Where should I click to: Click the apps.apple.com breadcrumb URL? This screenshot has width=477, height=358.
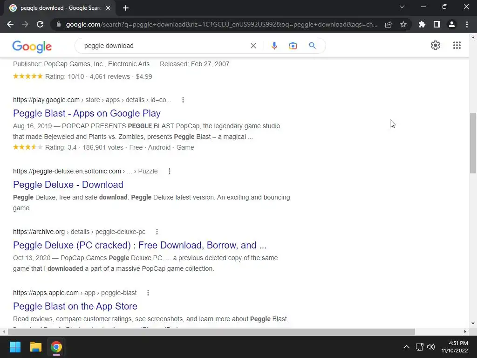point(75,293)
